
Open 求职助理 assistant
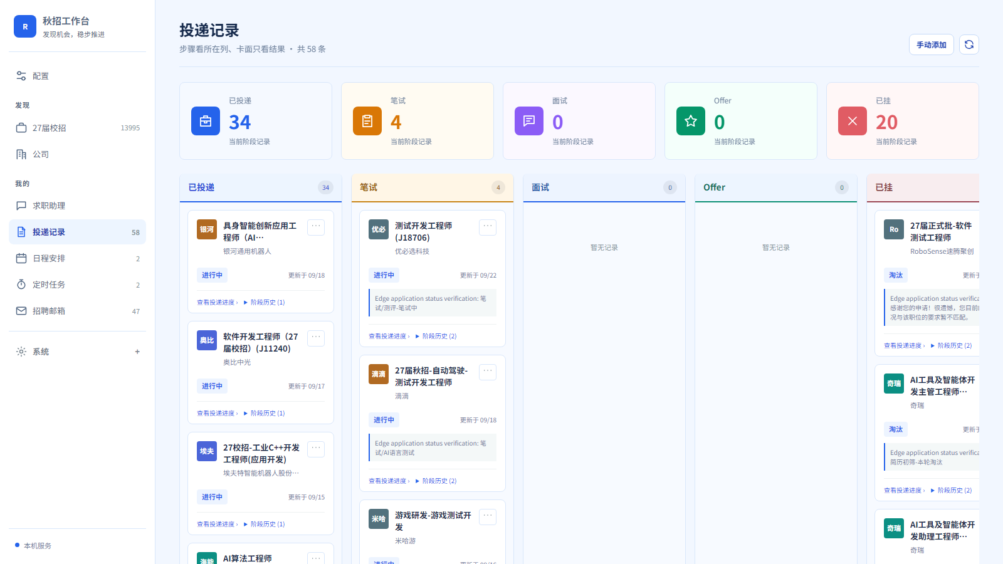77,206
